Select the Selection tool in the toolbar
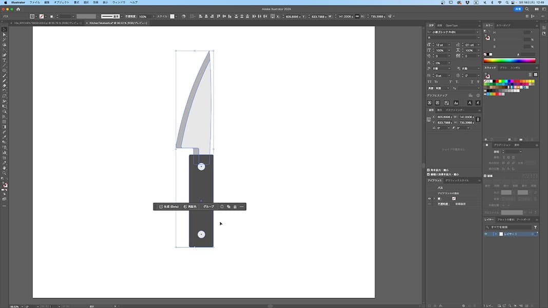Screen dimensions: 548x308 click(5, 29)
